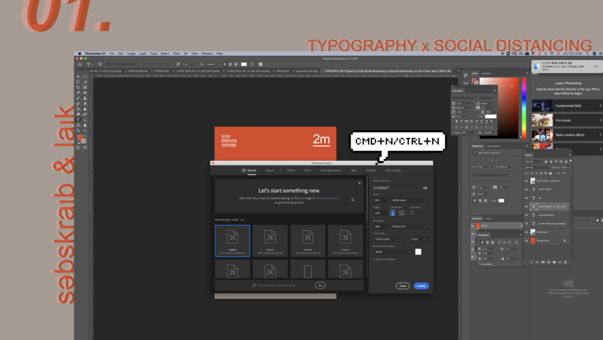This screenshot has height=340, width=603.
Task: Open Background Contents White dropdown
Action: pyautogui.click(x=392, y=251)
